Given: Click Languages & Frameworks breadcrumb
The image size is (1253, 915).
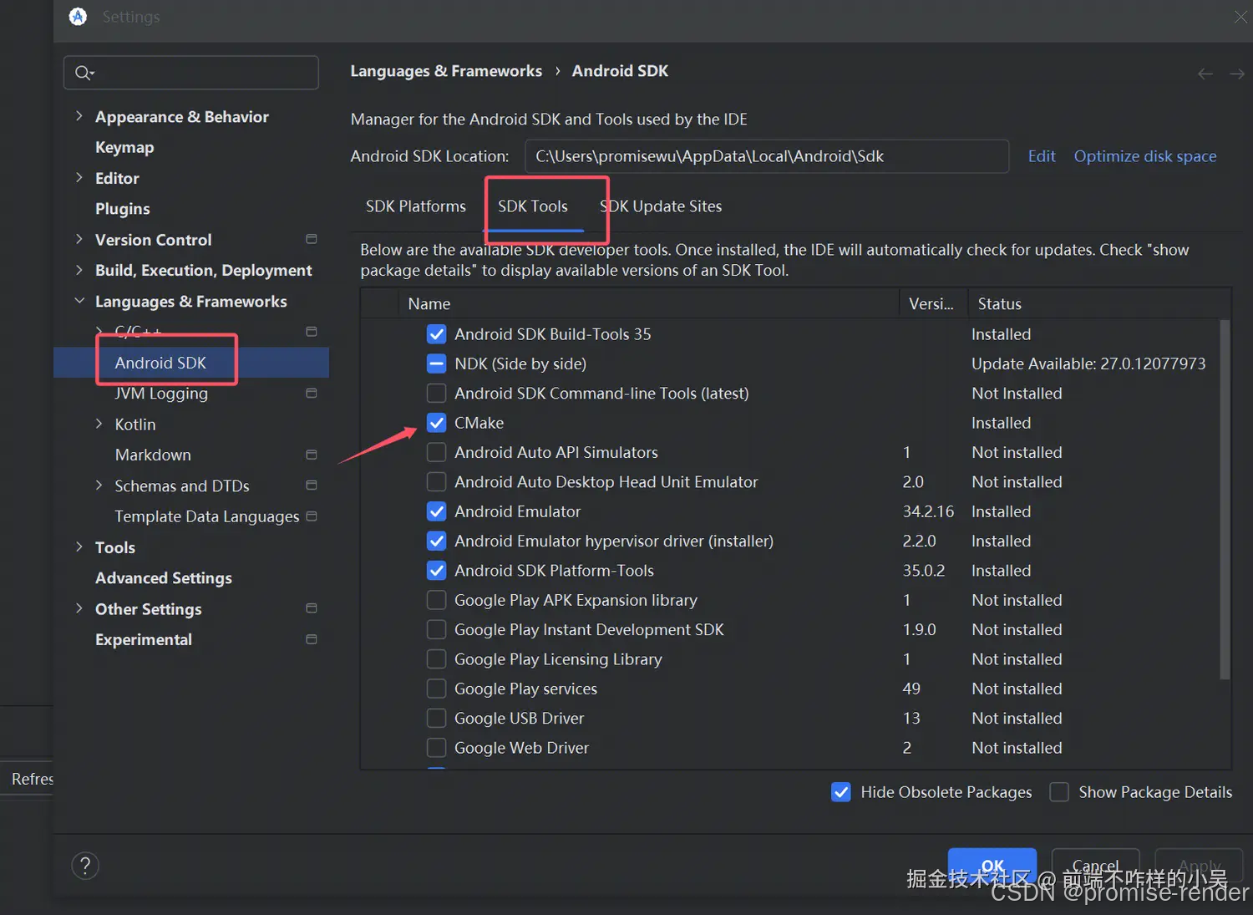Looking at the screenshot, I should (446, 71).
